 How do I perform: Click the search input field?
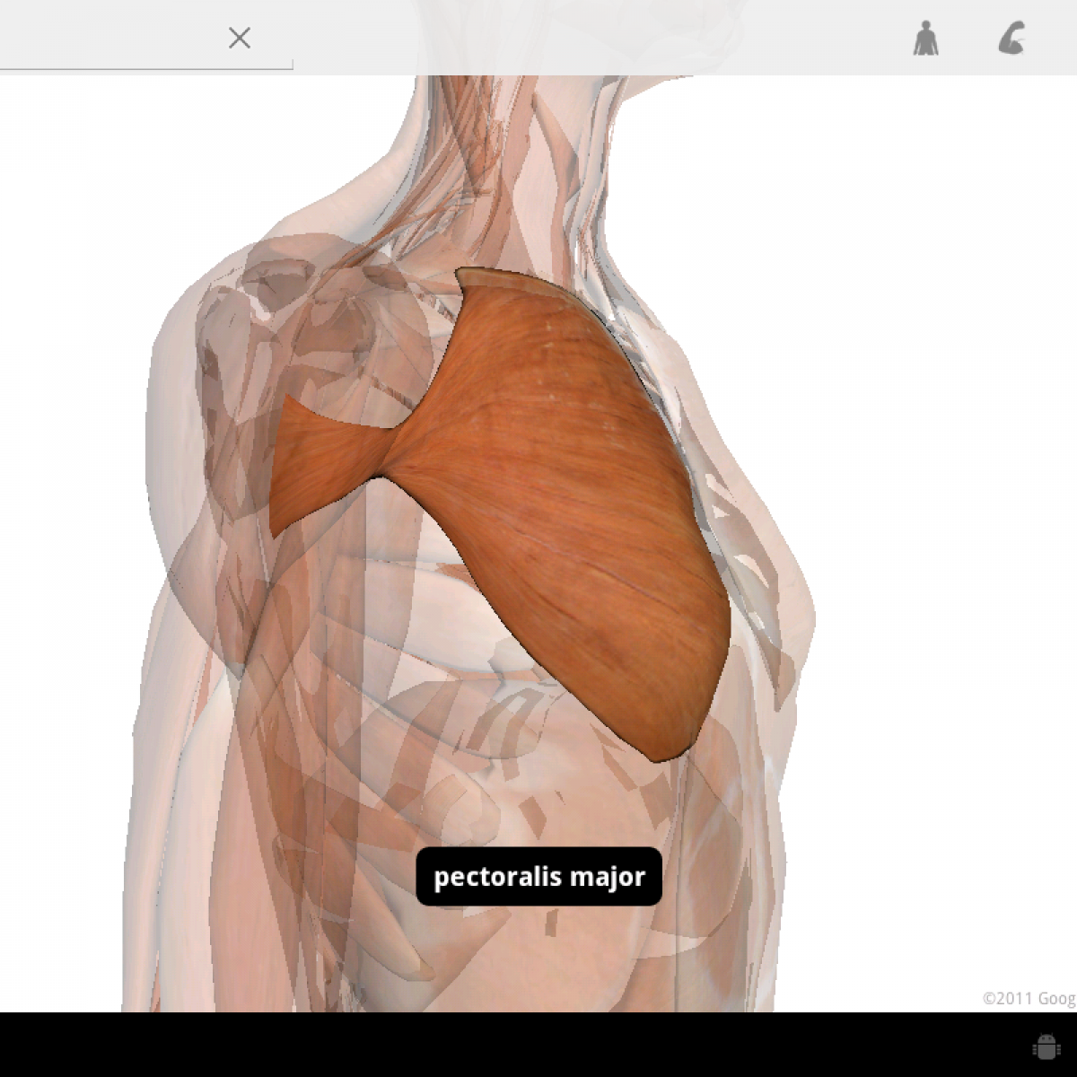(x=108, y=38)
